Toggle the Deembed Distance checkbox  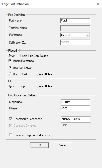[x=10, y=125]
